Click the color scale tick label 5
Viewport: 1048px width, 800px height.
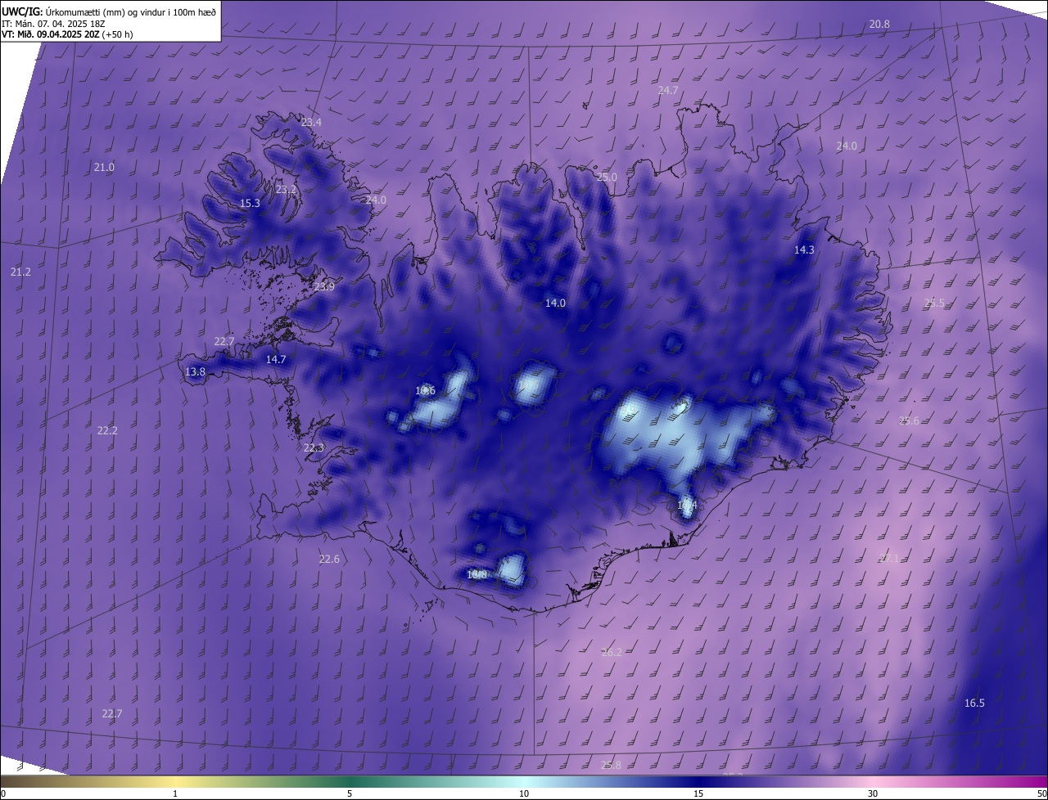[x=350, y=793]
